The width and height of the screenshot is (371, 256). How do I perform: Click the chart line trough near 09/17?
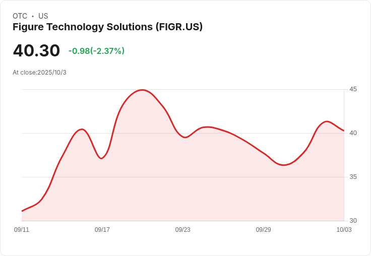coord(101,158)
